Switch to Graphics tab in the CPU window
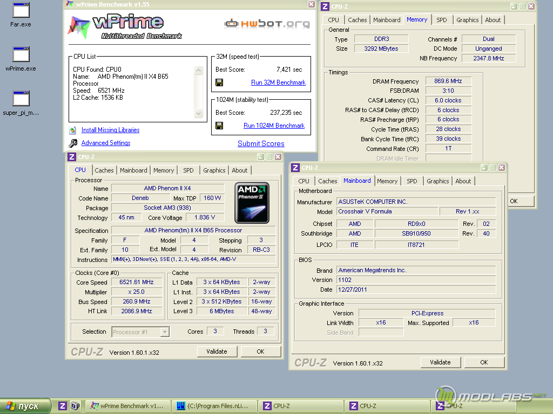Screen dimensions: 553x414 pos(214,170)
